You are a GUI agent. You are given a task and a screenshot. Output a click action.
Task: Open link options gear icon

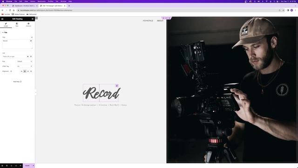[x=28, y=56]
